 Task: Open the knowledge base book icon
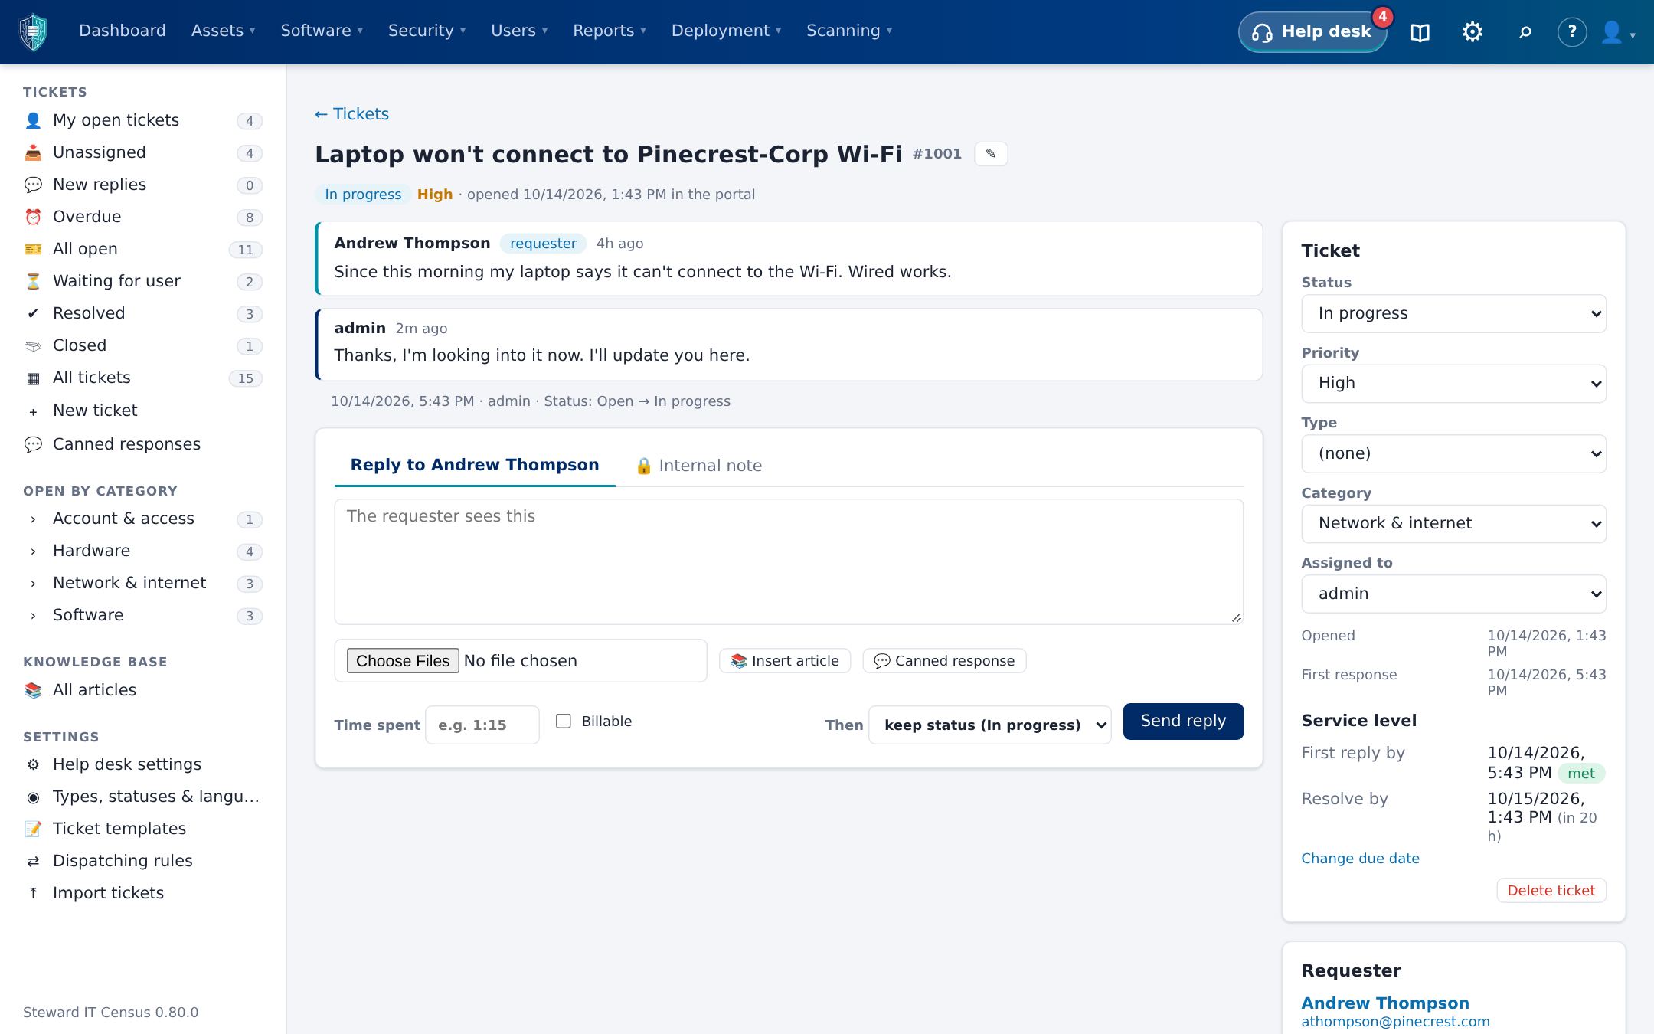[x=1420, y=32]
